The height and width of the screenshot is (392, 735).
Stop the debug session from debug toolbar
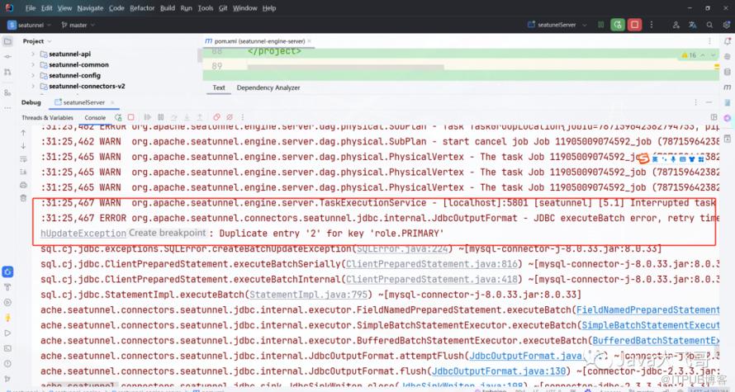(131, 117)
